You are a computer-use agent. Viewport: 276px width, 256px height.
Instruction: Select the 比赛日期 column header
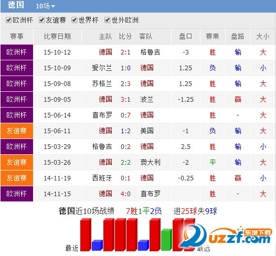(x=57, y=36)
